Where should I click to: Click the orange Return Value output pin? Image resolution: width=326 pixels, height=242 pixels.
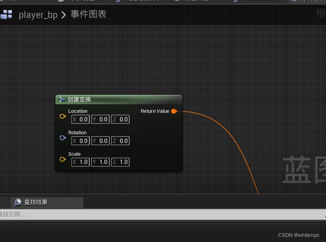174,111
